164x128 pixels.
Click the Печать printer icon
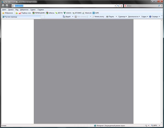(107, 17)
